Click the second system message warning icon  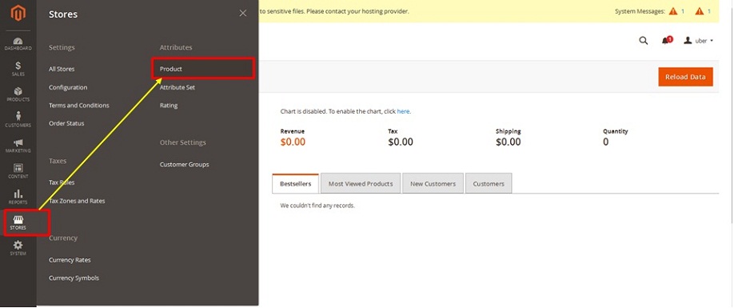point(700,11)
